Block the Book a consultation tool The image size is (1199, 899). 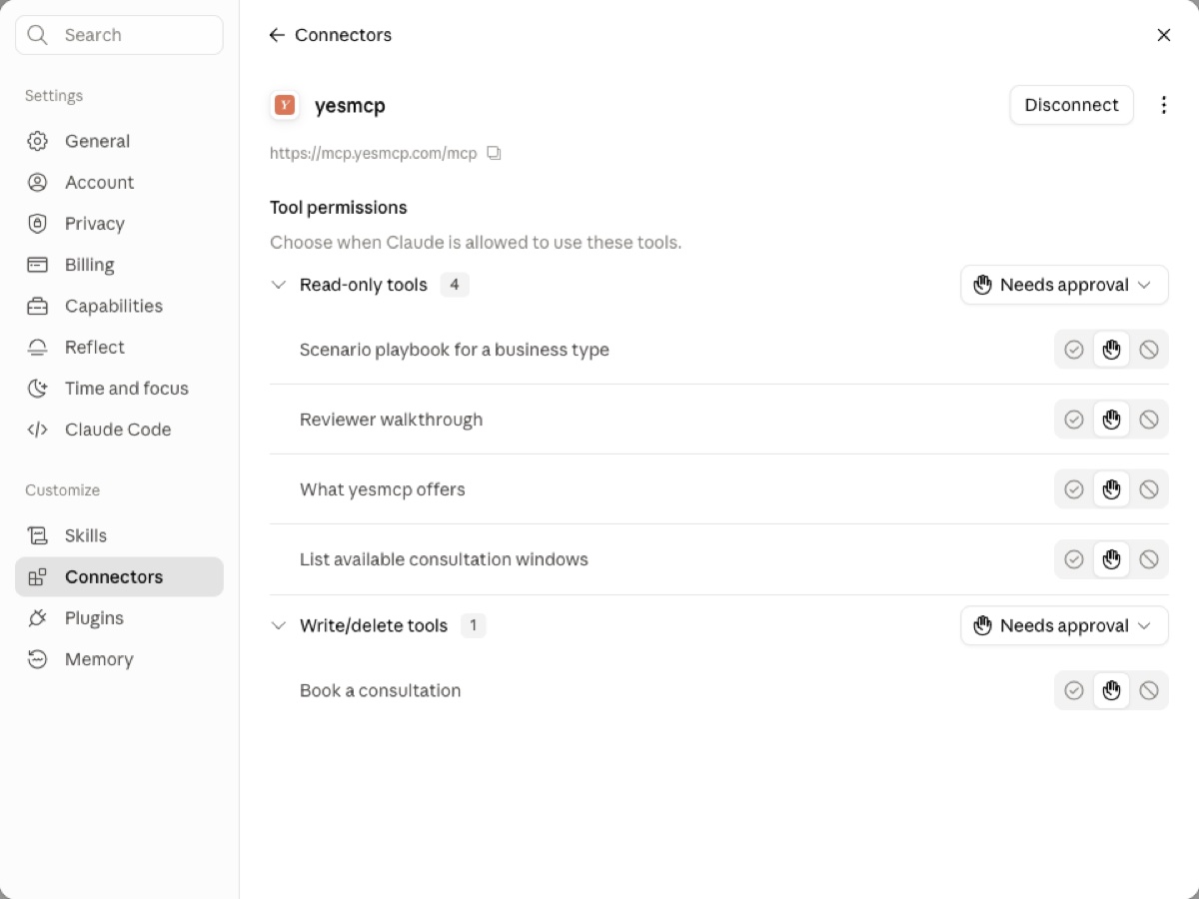point(1149,690)
